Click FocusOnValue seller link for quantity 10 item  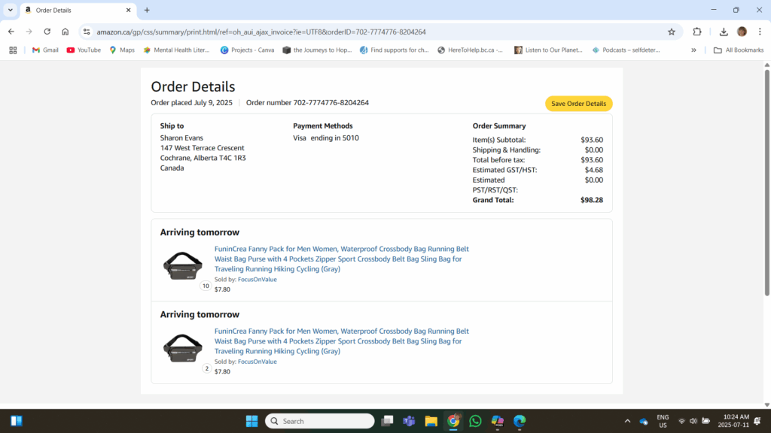(x=258, y=280)
